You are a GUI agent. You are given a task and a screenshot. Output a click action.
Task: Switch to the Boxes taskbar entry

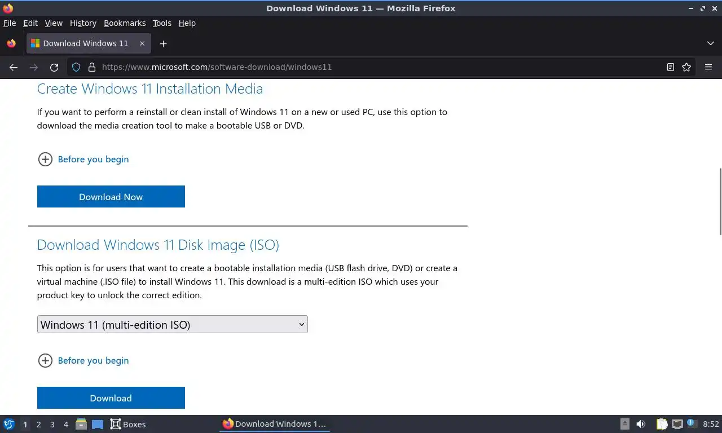[128, 424]
